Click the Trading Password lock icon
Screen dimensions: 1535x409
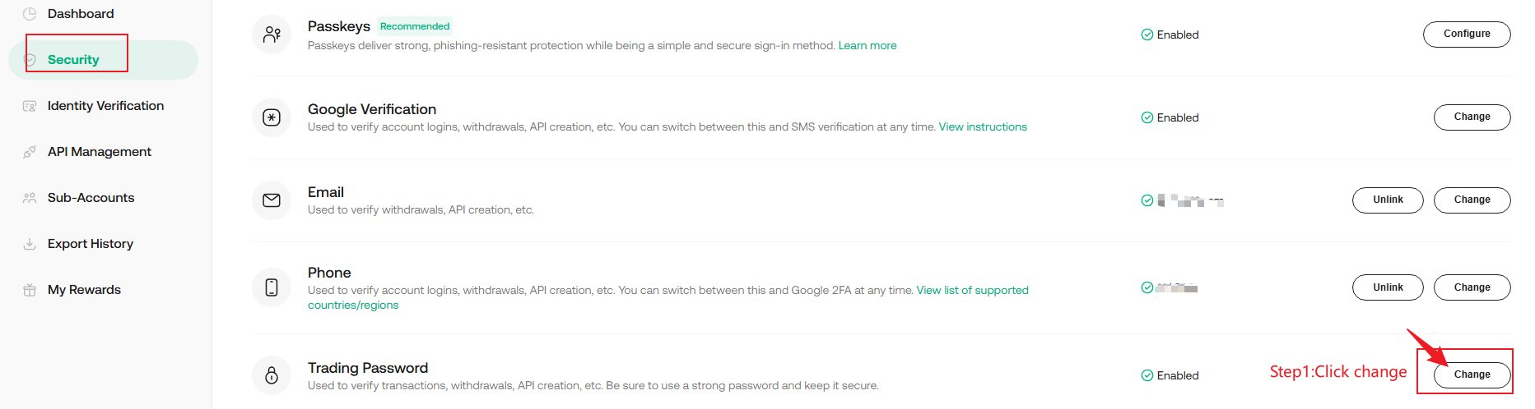(272, 375)
